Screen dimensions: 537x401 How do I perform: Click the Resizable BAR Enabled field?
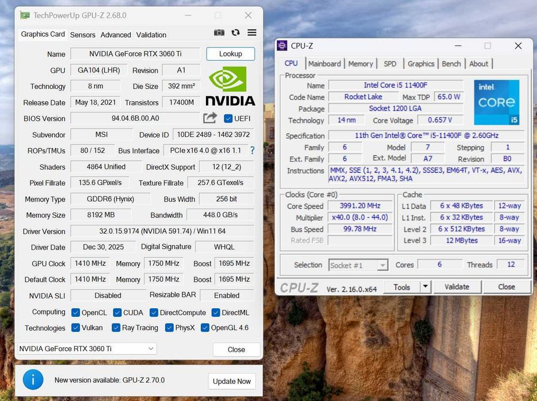pyautogui.click(x=227, y=296)
